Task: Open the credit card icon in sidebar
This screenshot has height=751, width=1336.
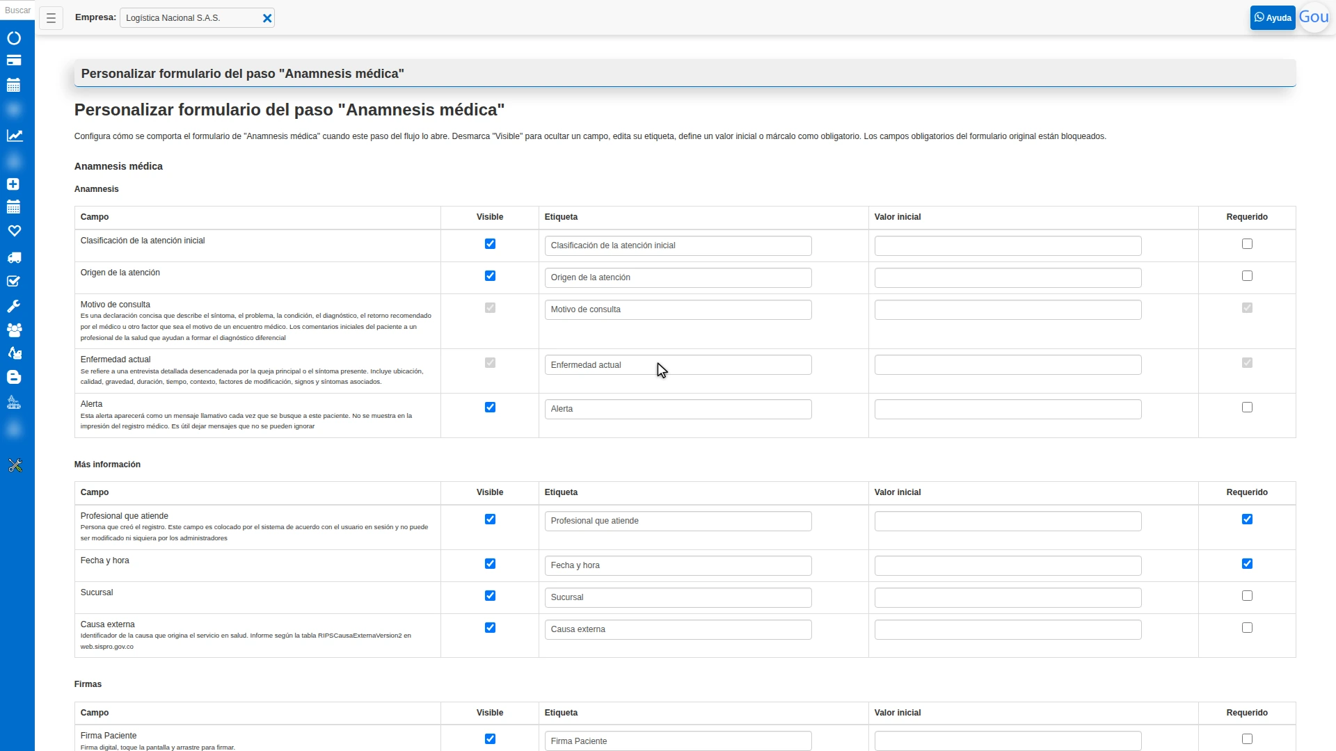Action: [14, 60]
